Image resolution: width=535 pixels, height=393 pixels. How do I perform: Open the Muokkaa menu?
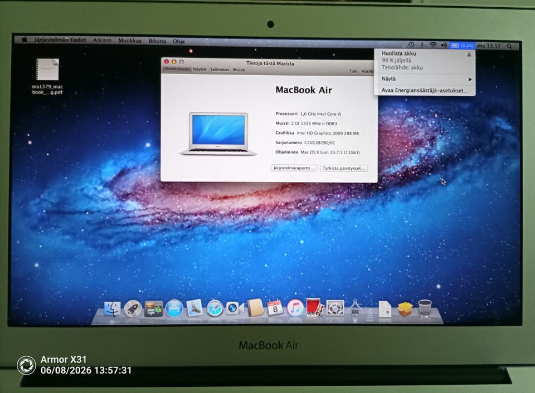point(130,41)
